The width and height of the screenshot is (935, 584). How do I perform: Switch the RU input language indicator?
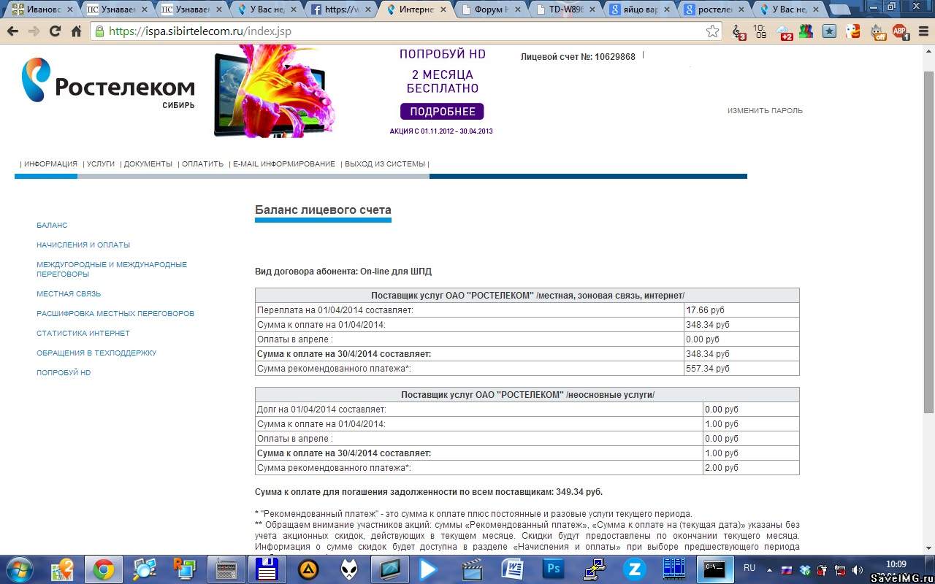point(749,568)
